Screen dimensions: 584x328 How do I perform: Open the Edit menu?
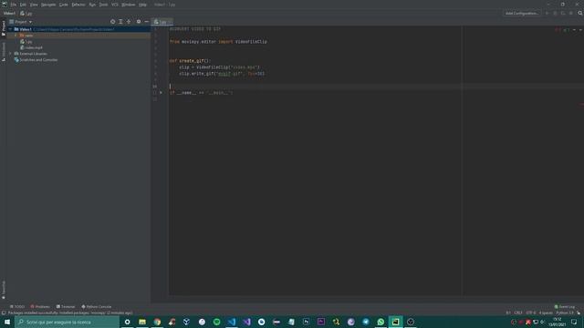point(23,5)
